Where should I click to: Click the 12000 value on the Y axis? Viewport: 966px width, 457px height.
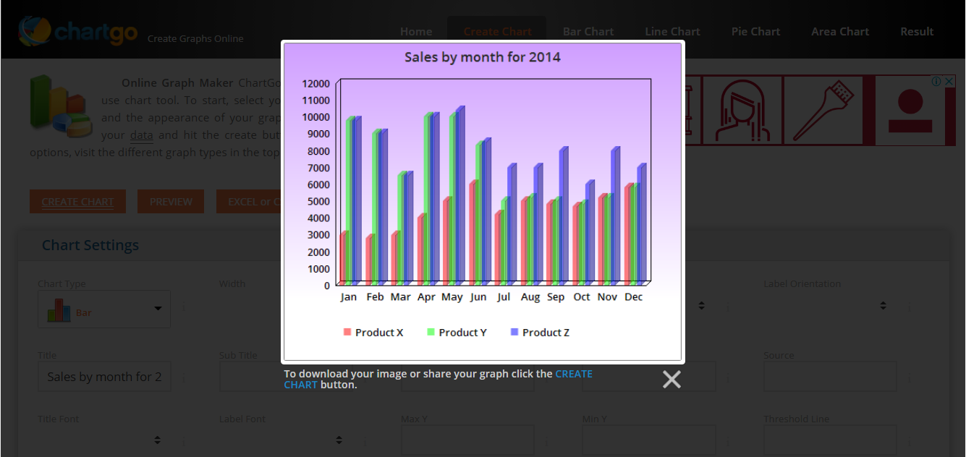tap(315, 83)
